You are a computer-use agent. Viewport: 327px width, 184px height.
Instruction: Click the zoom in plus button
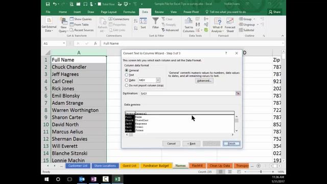pyautogui.click(x=273, y=172)
